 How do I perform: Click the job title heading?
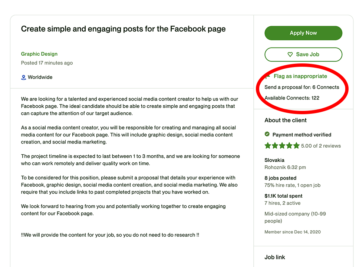pyautogui.click(x=123, y=29)
